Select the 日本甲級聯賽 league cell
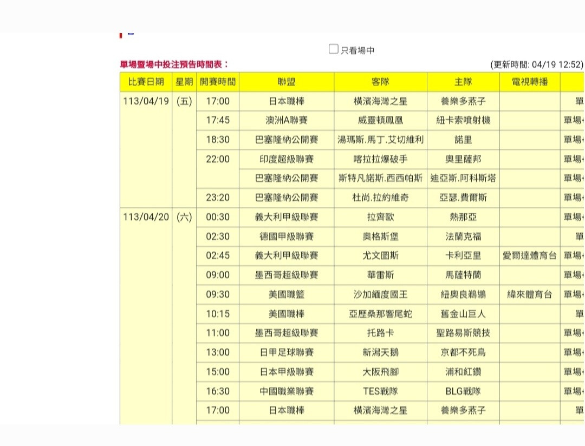585x446 pixels. (287, 371)
